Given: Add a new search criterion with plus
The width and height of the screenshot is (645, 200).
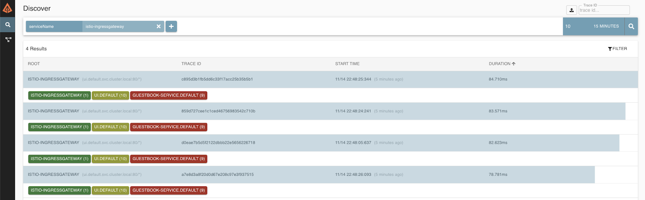Looking at the screenshot, I should pos(171,27).
